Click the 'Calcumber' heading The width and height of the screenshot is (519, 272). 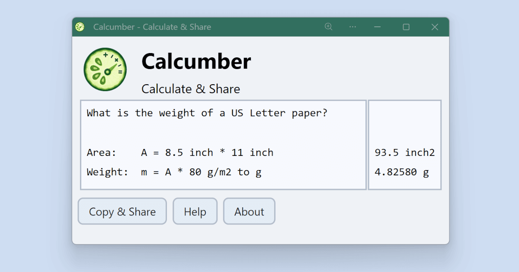point(196,61)
